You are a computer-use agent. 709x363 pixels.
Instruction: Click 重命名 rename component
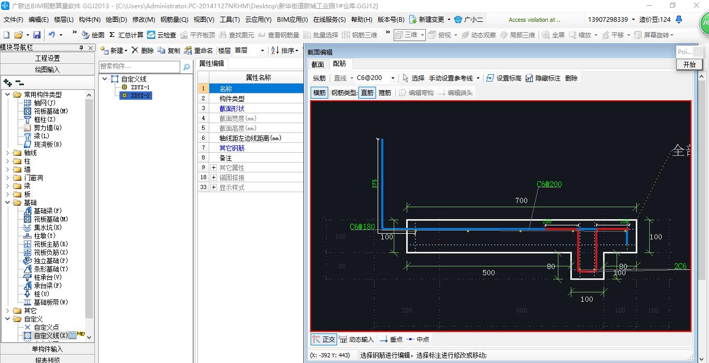[x=199, y=50]
